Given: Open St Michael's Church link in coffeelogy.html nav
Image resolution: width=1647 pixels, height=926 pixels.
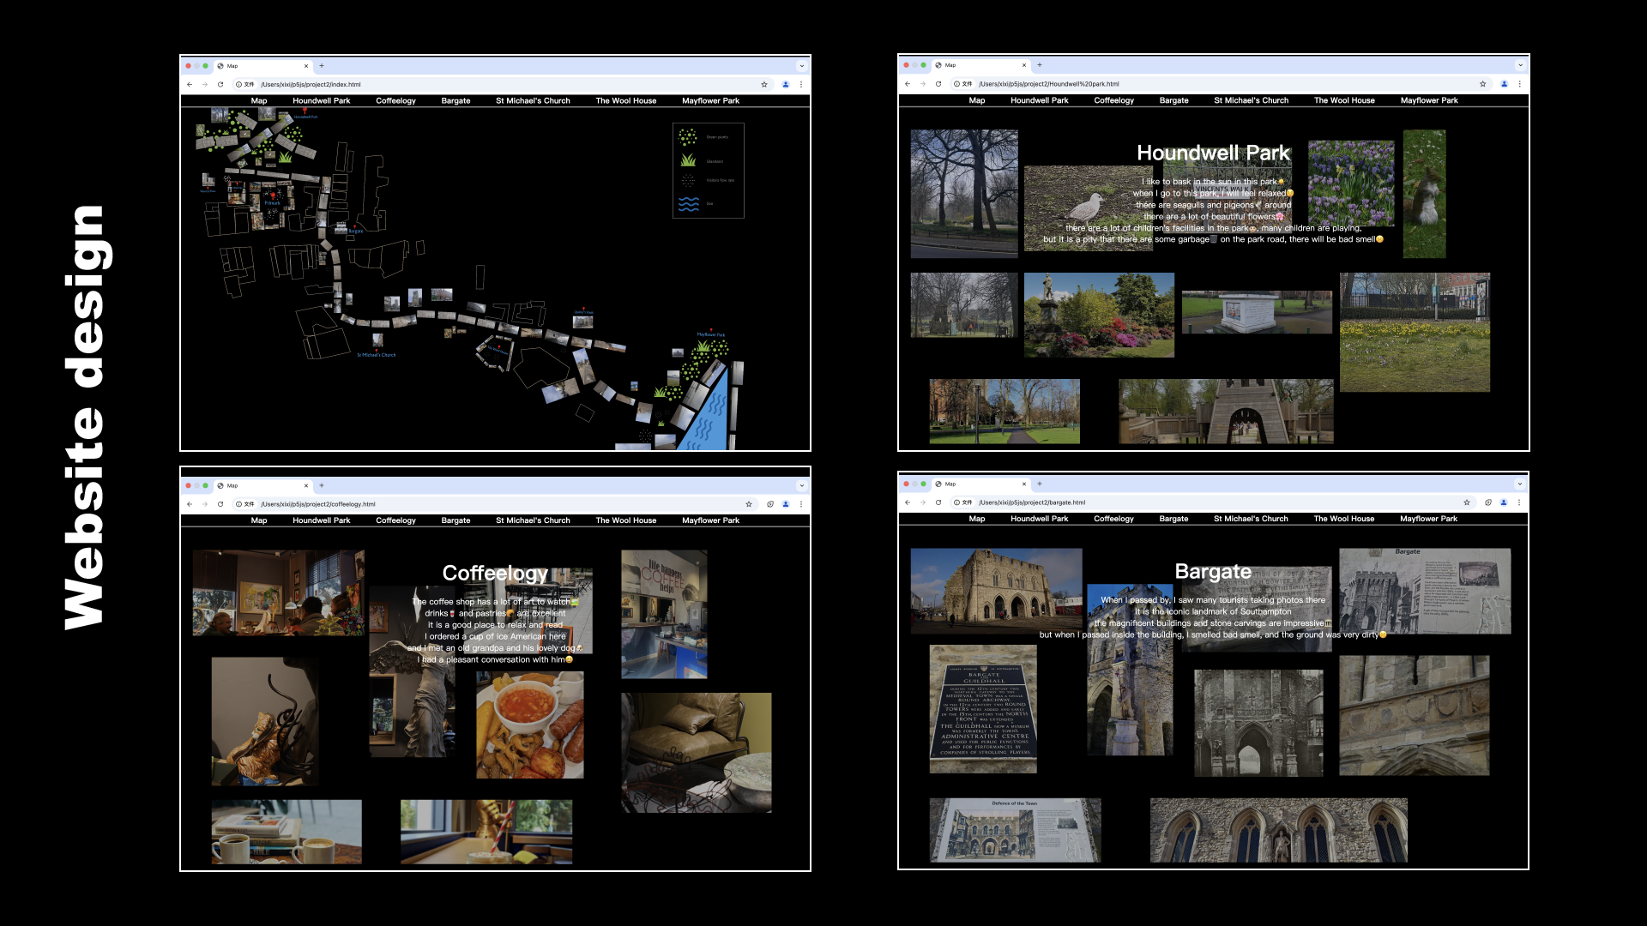Looking at the screenshot, I should click(533, 520).
